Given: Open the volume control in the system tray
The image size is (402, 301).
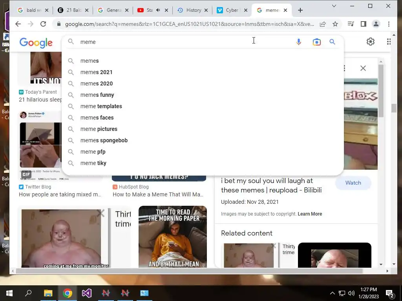Looking at the screenshot, I should (x=351, y=293).
